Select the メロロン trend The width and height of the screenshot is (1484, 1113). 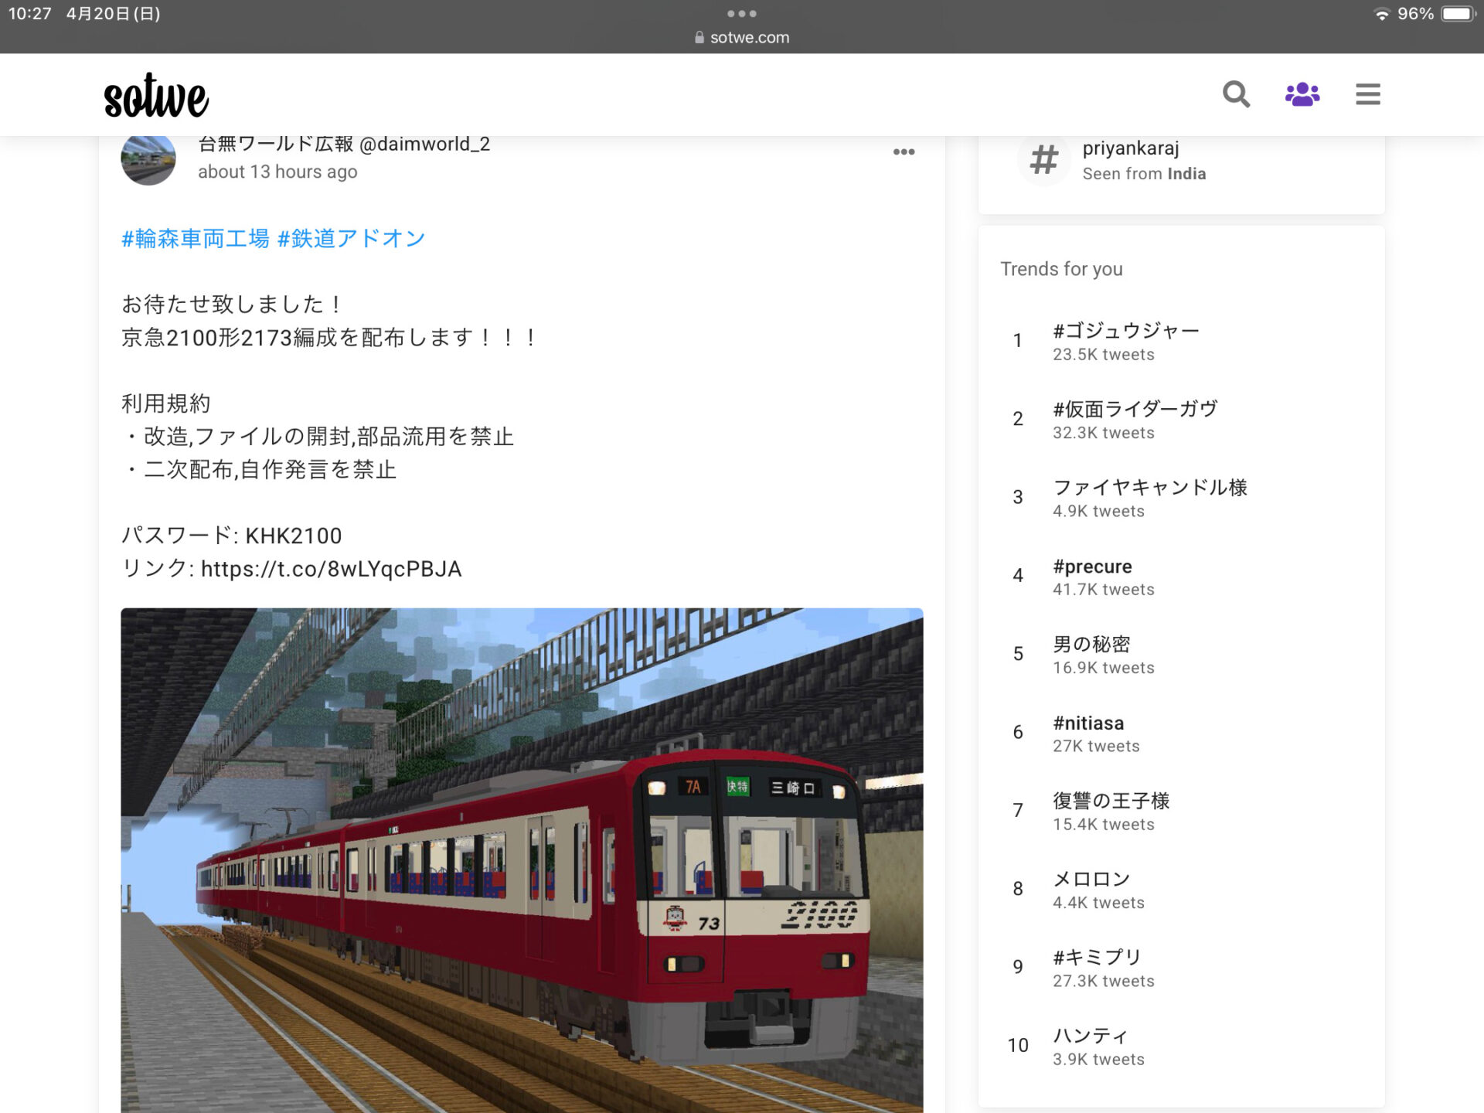pyautogui.click(x=1091, y=880)
